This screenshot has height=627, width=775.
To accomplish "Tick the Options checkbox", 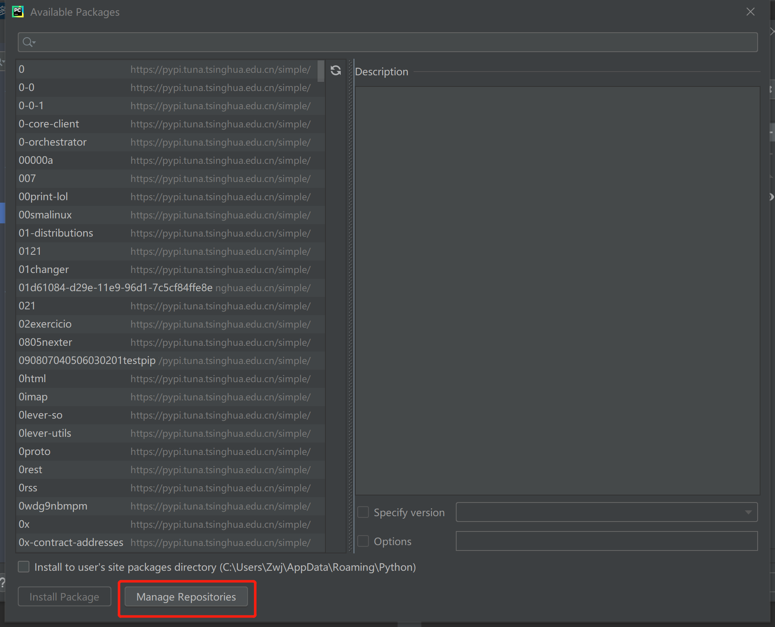I will [363, 541].
